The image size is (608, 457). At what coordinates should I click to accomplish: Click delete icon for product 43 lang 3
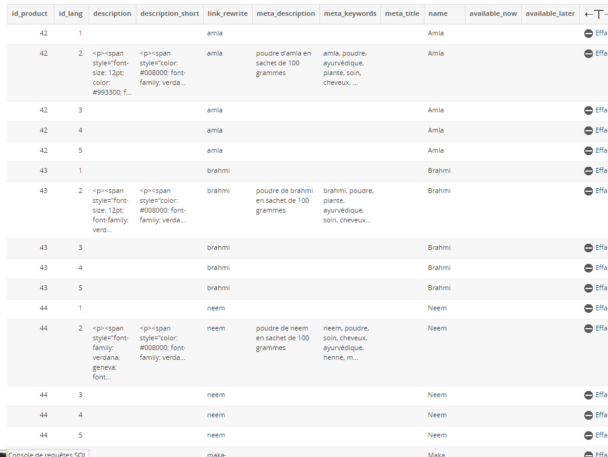[588, 248]
